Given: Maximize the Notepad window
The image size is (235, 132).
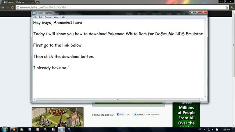Looking at the screenshot, I should pyautogui.click(x=197, y=12).
